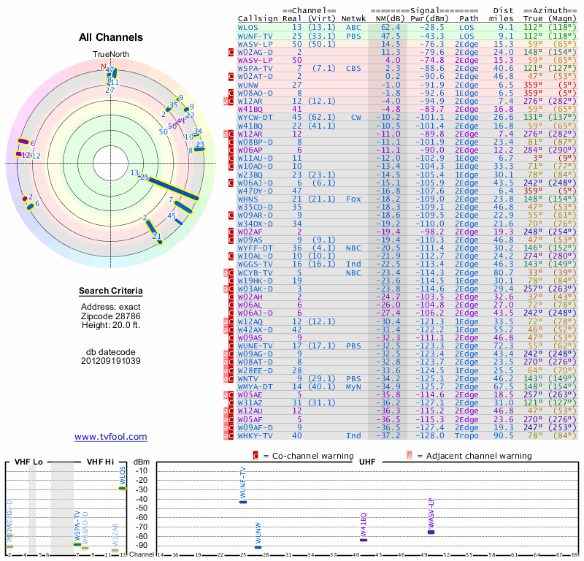Click the WASV-LP marker in the UHF chart
Viewport: 584px width, 561px height.
click(431, 531)
